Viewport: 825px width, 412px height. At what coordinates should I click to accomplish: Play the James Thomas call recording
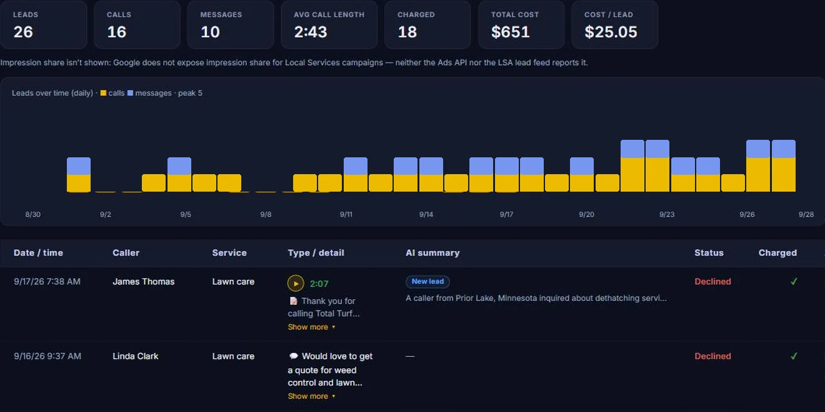coord(296,283)
